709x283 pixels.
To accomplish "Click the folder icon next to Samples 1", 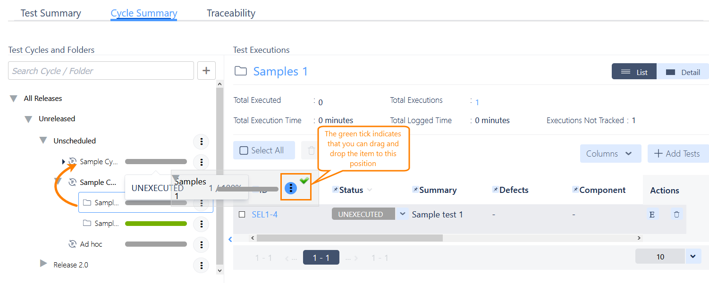I will click(241, 71).
